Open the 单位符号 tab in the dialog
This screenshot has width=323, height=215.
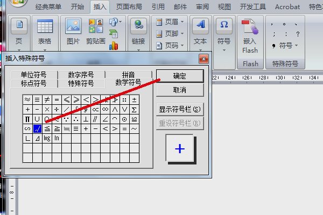click(34, 75)
